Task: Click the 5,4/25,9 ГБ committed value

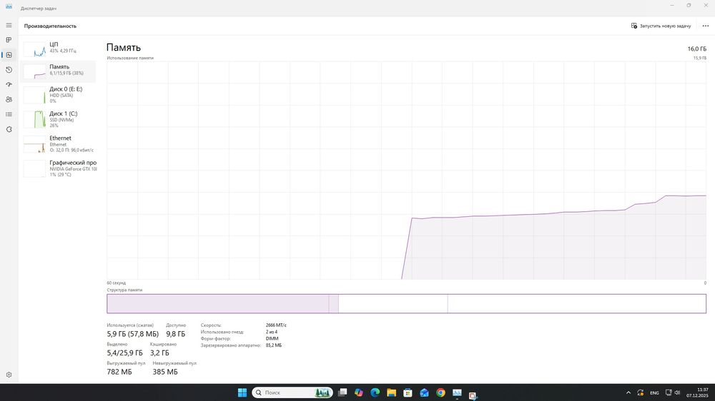Action: pyautogui.click(x=124, y=352)
